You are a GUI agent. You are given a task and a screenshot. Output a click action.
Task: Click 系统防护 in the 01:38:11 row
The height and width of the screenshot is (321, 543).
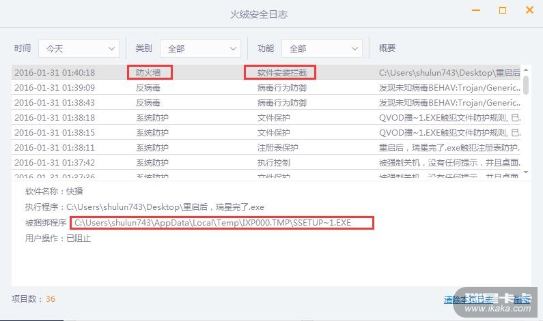click(152, 147)
